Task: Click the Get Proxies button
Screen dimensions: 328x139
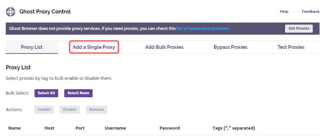Action: tap(299, 29)
